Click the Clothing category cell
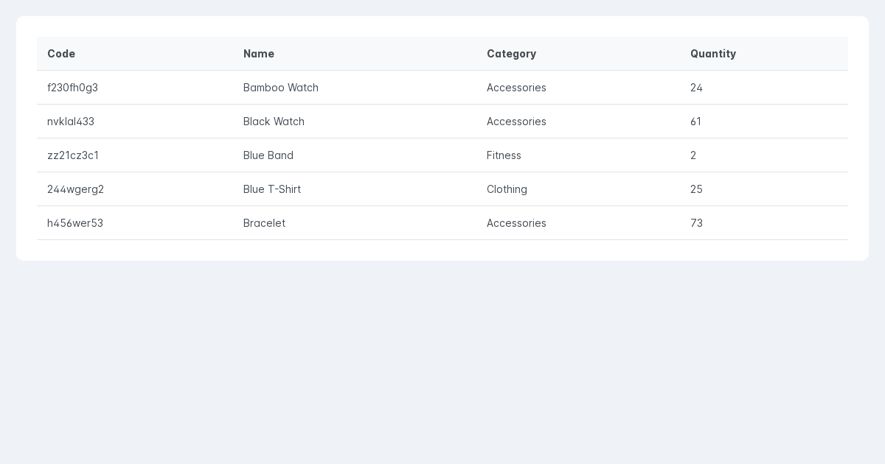Viewport: 885px width, 464px height. [x=507, y=189]
